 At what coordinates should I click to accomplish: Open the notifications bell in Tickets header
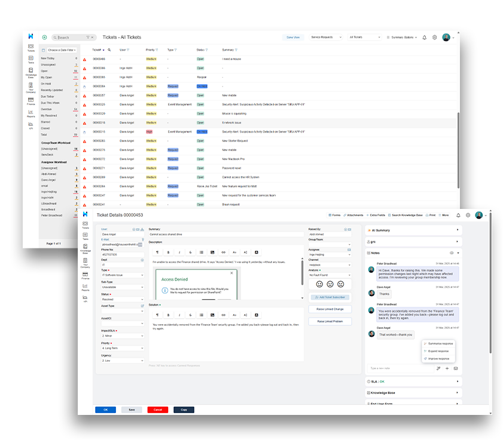(425, 38)
